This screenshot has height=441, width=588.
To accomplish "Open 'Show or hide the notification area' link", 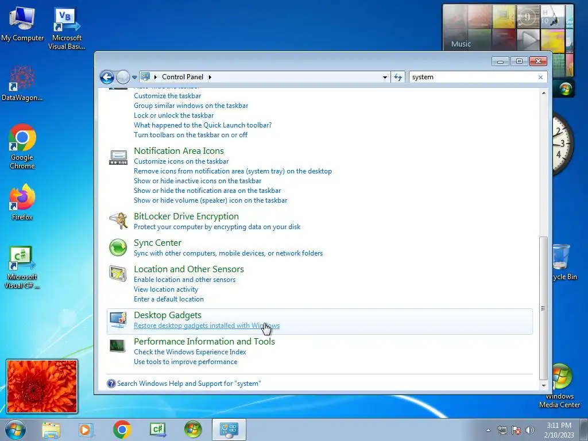I will 207,191.
